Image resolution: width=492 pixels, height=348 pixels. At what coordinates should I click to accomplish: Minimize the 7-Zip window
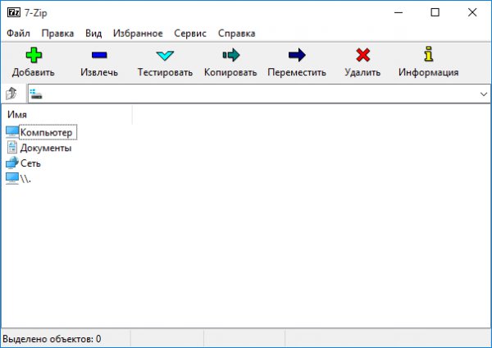399,12
